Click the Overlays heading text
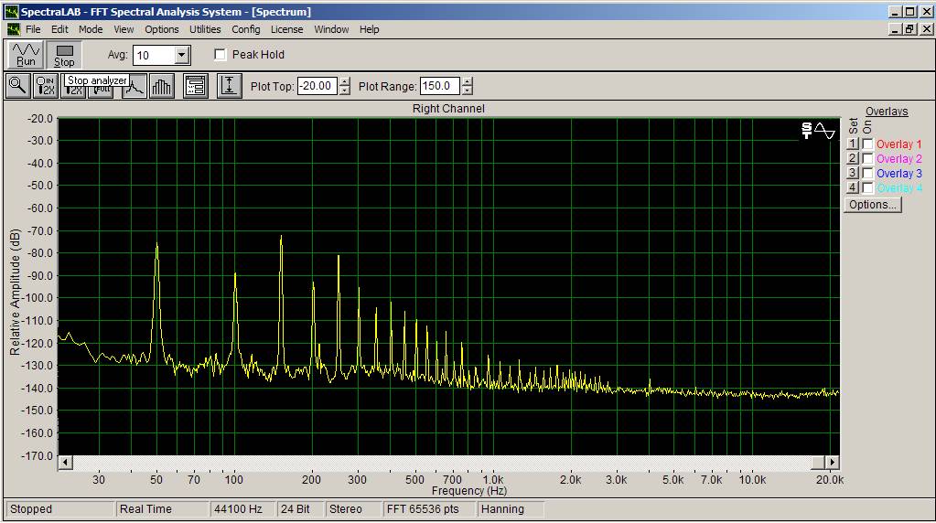The width and height of the screenshot is (936, 523). [887, 112]
